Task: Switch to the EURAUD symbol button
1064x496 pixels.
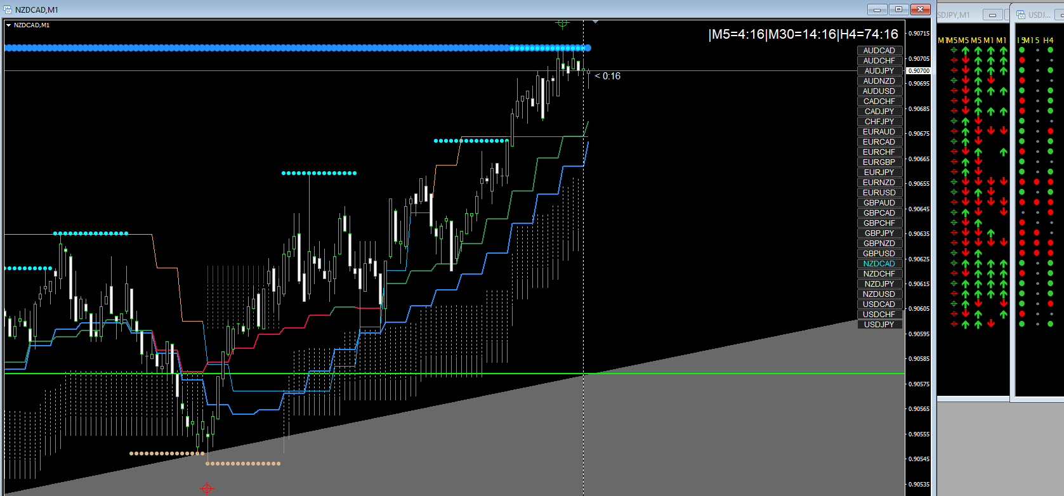Action: [x=879, y=132]
